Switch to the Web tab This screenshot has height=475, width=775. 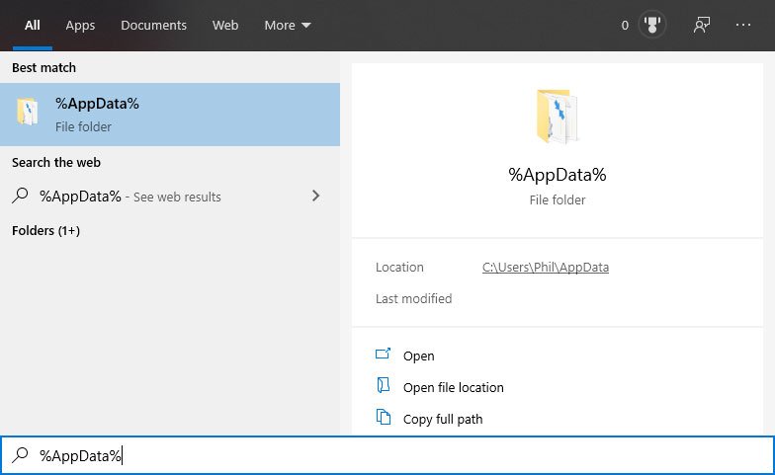click(225, 26)
